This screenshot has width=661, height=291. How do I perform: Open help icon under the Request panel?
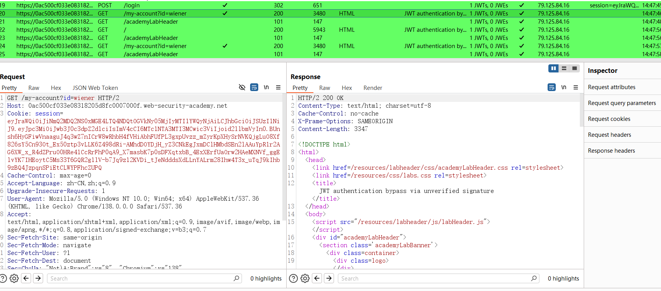click(3, 278)
